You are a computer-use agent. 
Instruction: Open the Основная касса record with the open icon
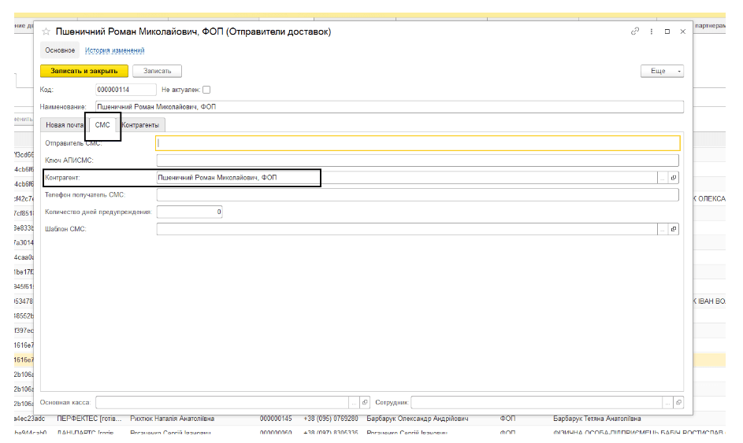coord(365,402)
